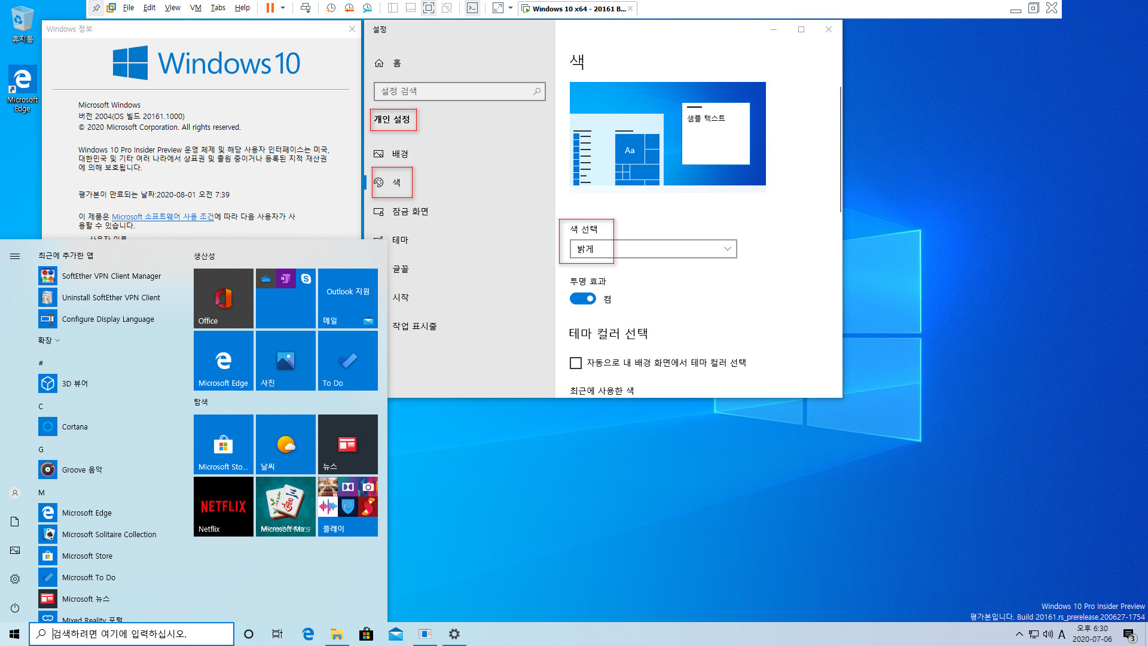Open the action center notification icon
Image resolution: width=1148 pixels, height=646 pixels.
[1129, 634]
